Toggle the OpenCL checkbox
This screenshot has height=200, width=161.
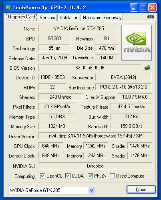point(42,176)
